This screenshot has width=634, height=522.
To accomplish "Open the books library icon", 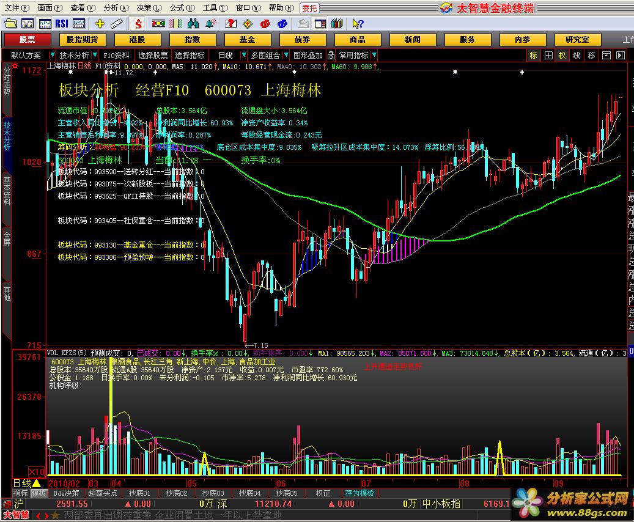I will (x=337, y=24).
